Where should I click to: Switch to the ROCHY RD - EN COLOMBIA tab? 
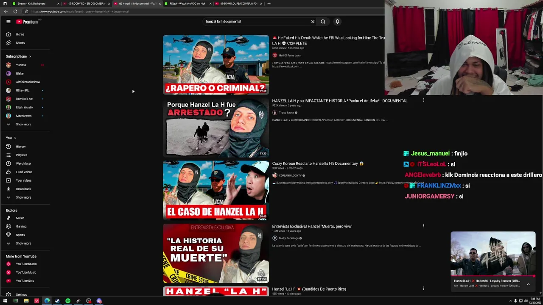click(87, 3)
